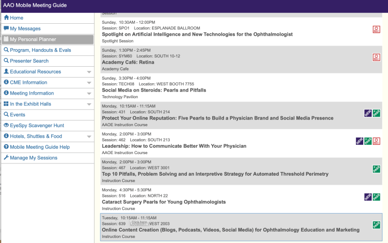Click 'Technology Pavilion' label
This screenshot has width=388, height=243.
[120, 97]
